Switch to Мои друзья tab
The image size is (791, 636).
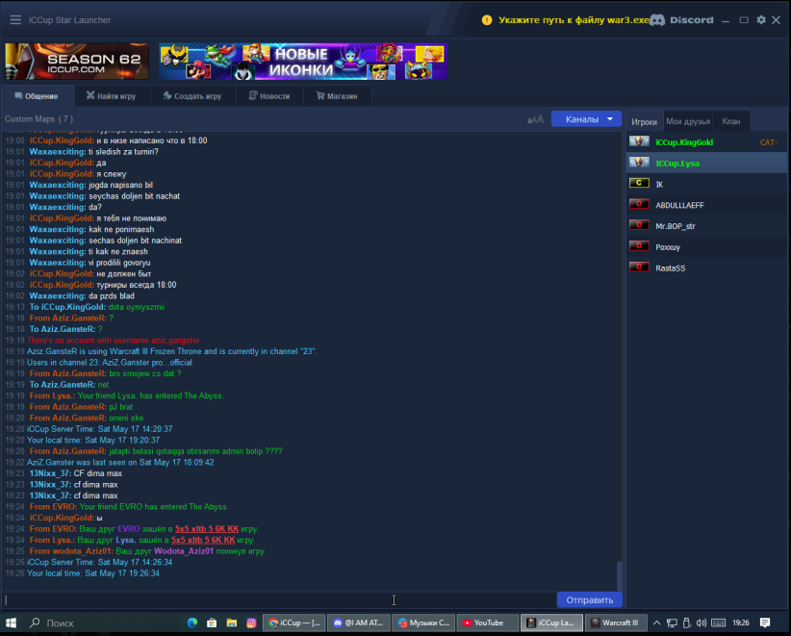coord(688,121)
